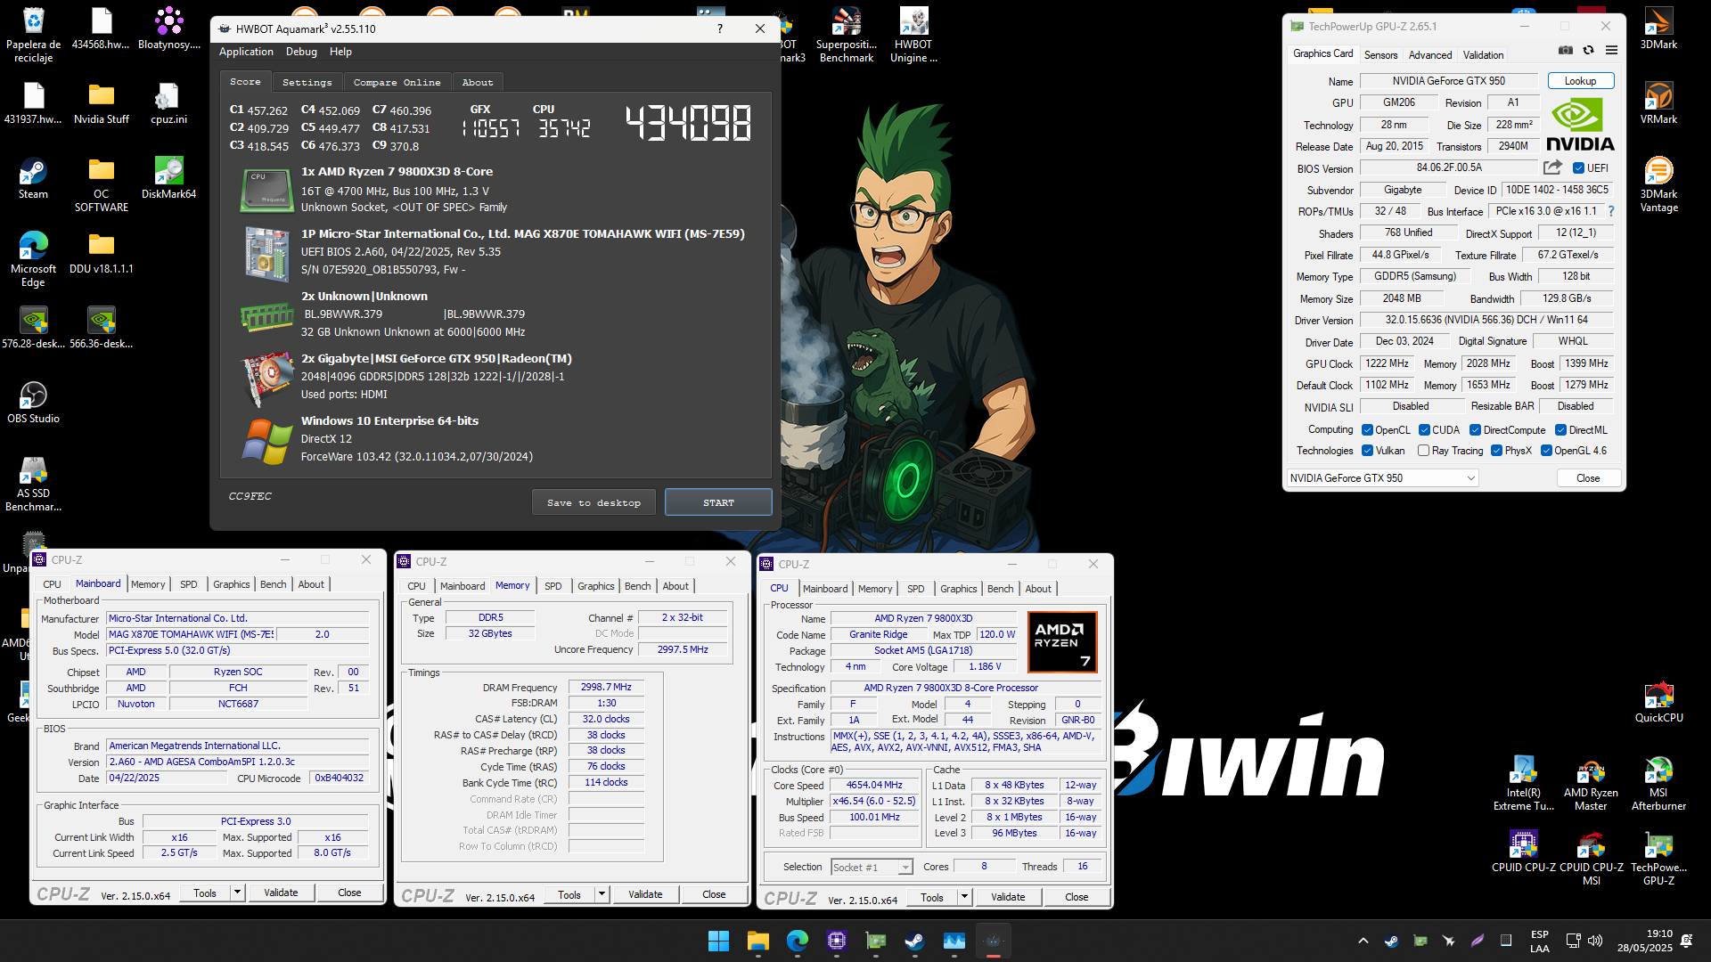1711x962 pixels.
Task: Expand Tools arrow in CPU-Z Mainboard window
Action: 237,893
